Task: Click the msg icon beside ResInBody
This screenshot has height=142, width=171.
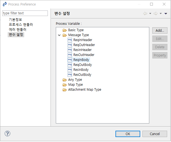Action: tap(70, 70)
